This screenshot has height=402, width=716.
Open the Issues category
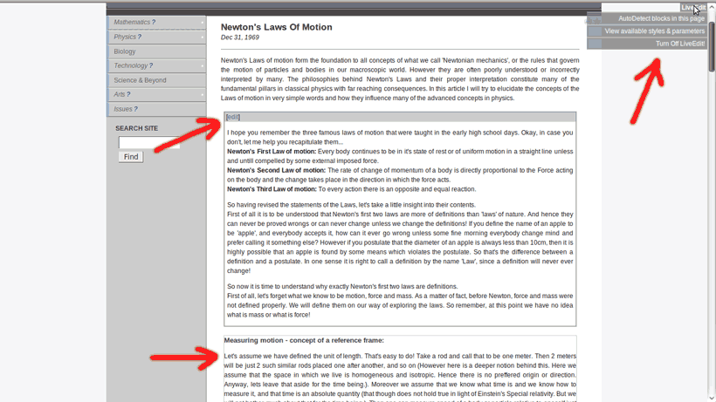123,109
